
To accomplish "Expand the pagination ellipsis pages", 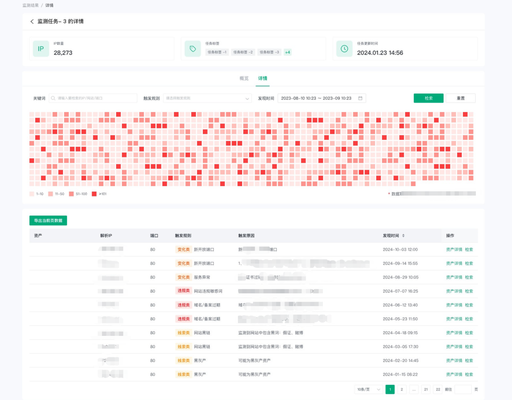I will pyautogui.click(x=414, y=389).
